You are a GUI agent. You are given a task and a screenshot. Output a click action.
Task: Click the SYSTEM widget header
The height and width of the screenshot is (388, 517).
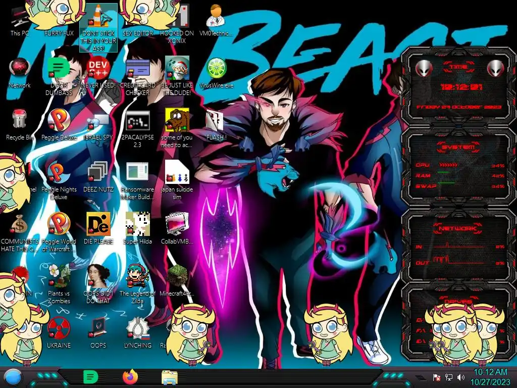(458, 147)
